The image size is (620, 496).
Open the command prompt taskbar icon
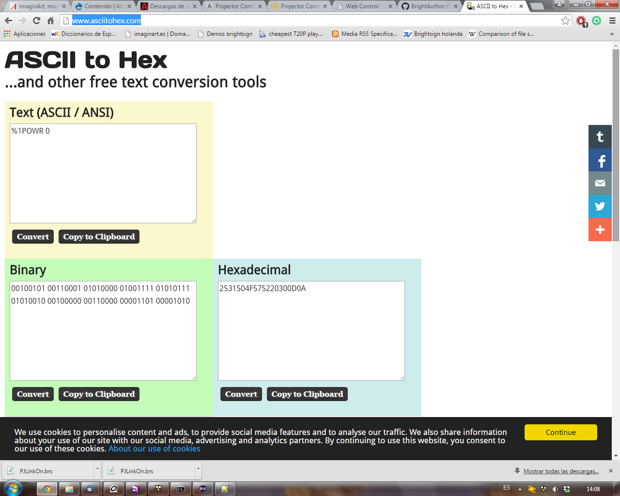point(181,489)
